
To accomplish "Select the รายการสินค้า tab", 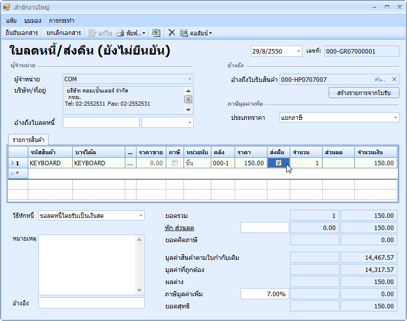I will point(28,140).
